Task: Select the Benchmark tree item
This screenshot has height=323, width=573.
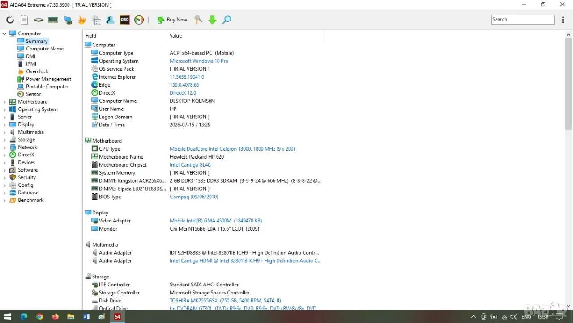Action: (x=31, y=200)
